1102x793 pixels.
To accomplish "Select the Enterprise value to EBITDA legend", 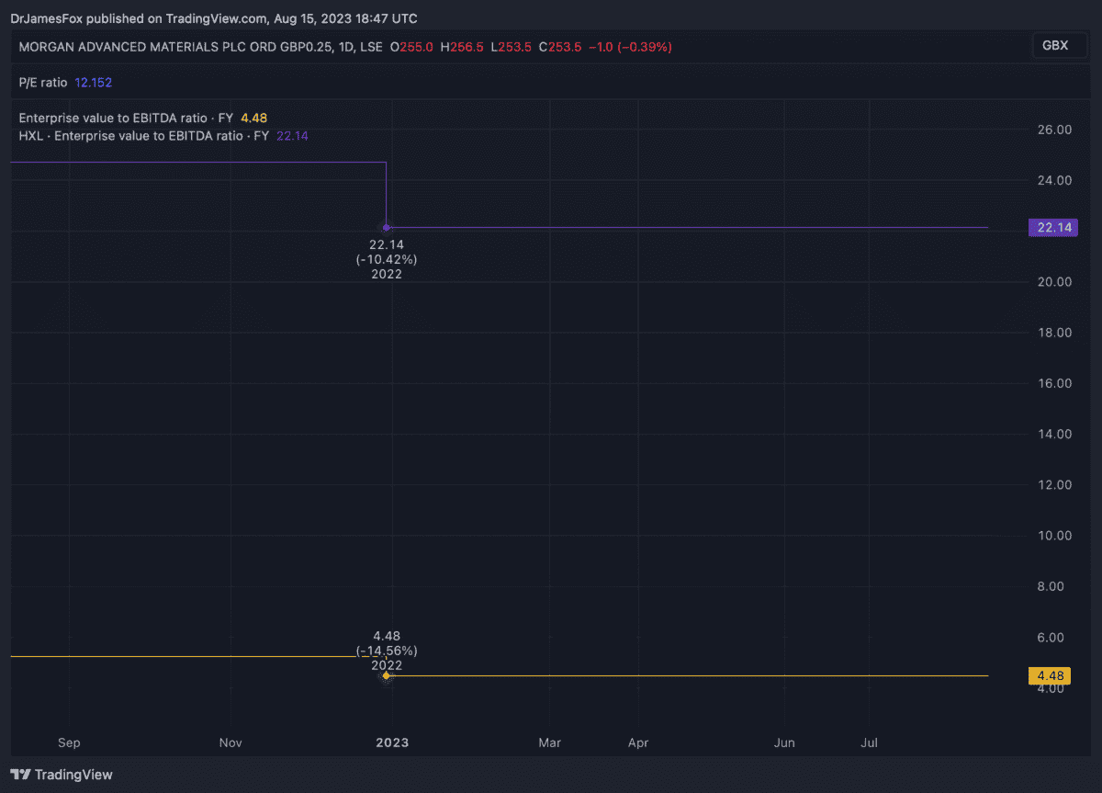I will click(x=127, y=118).
